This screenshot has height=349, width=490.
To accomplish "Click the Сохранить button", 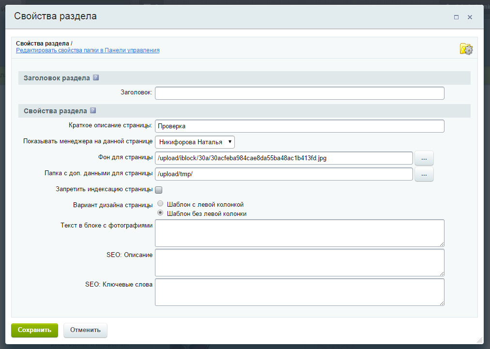I will [34, 330].
